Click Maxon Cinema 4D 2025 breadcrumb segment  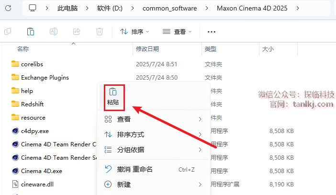click(x=252, y=8)
